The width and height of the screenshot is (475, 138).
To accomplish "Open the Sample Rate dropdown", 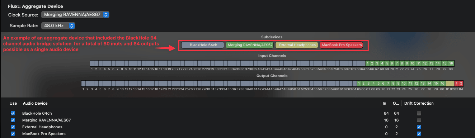I will (58, 26).
